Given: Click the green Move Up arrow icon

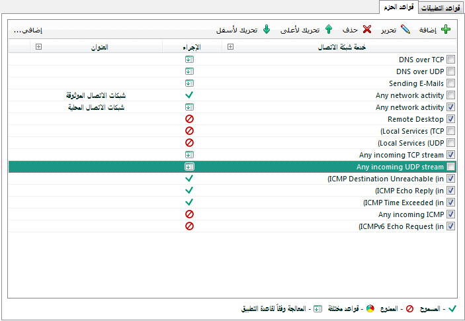Looking at the screenshot, I should (x=328, y=30).
